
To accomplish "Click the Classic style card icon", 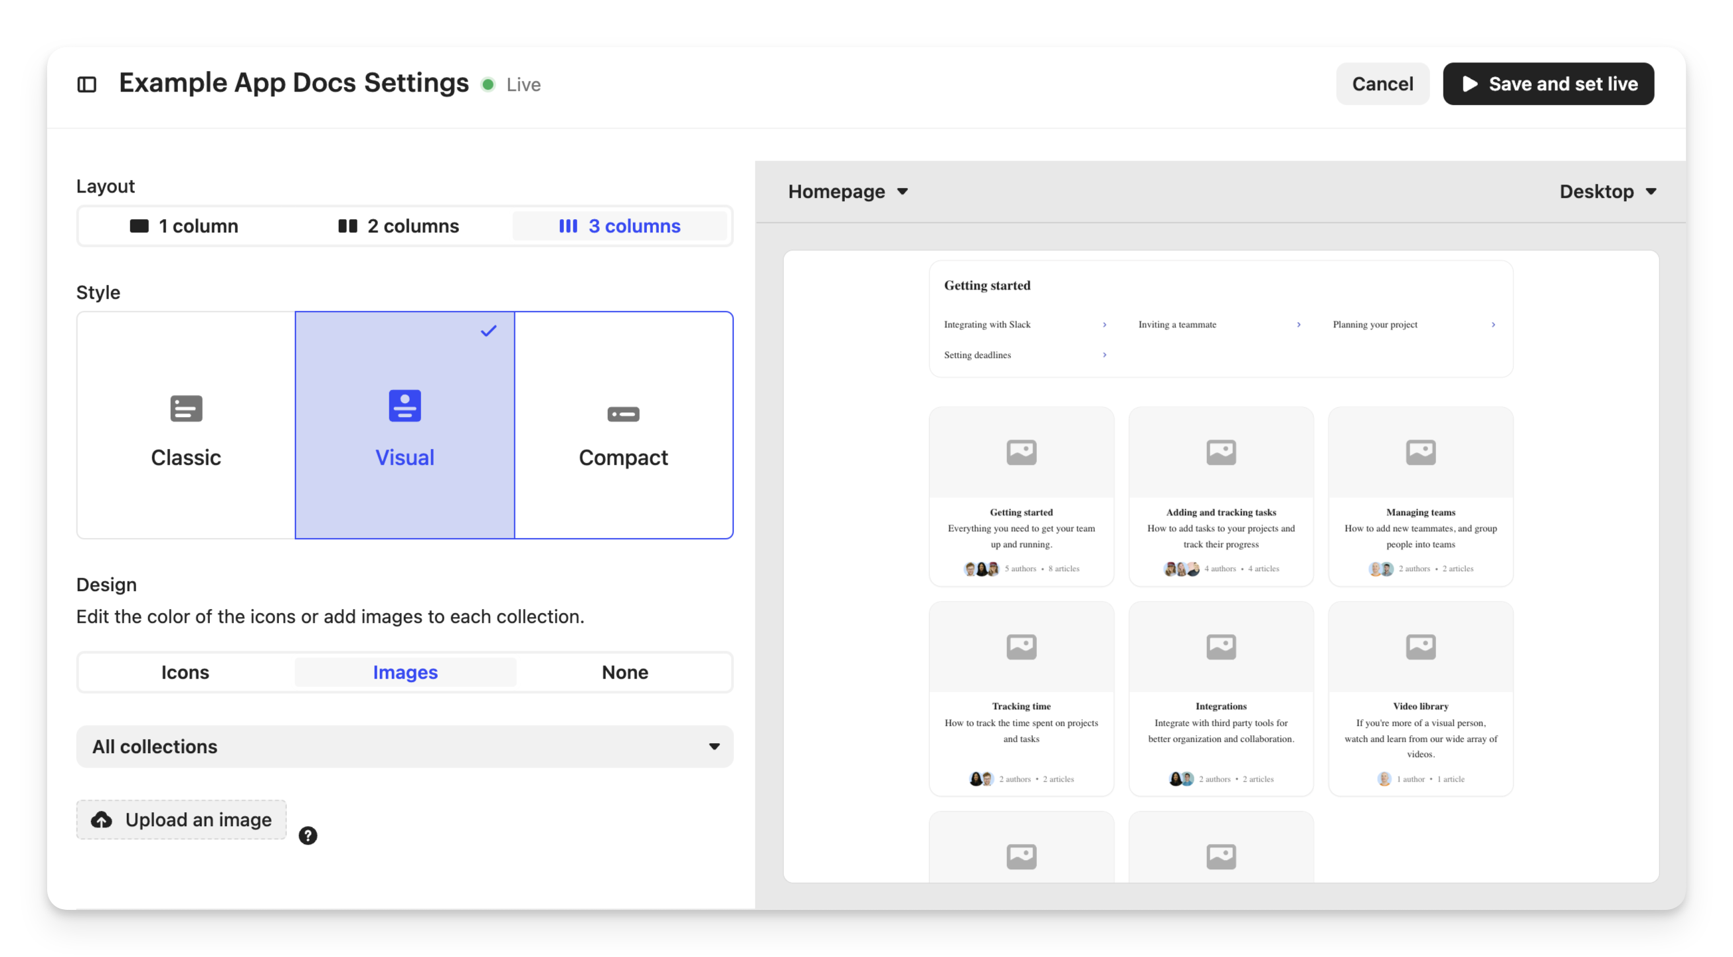I will [187, 408].
